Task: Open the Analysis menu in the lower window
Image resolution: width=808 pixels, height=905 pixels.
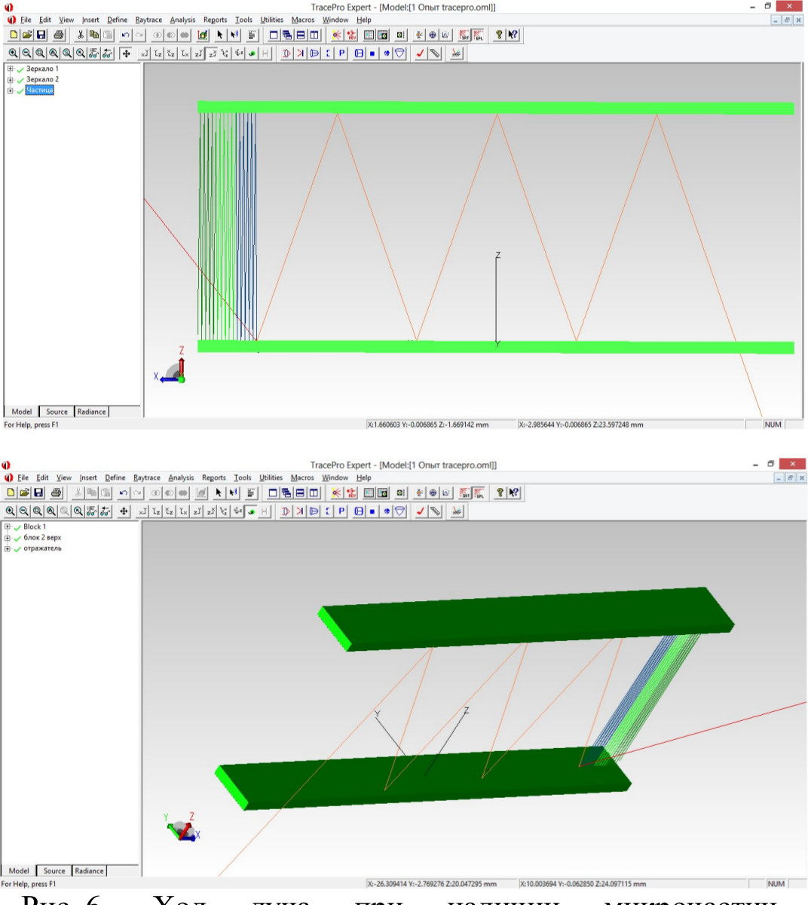Action: pos(181,477)
